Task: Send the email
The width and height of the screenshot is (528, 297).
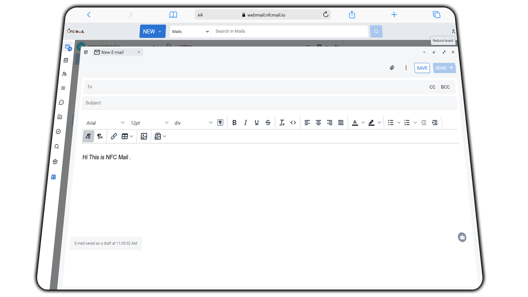Action: [444, 68]
